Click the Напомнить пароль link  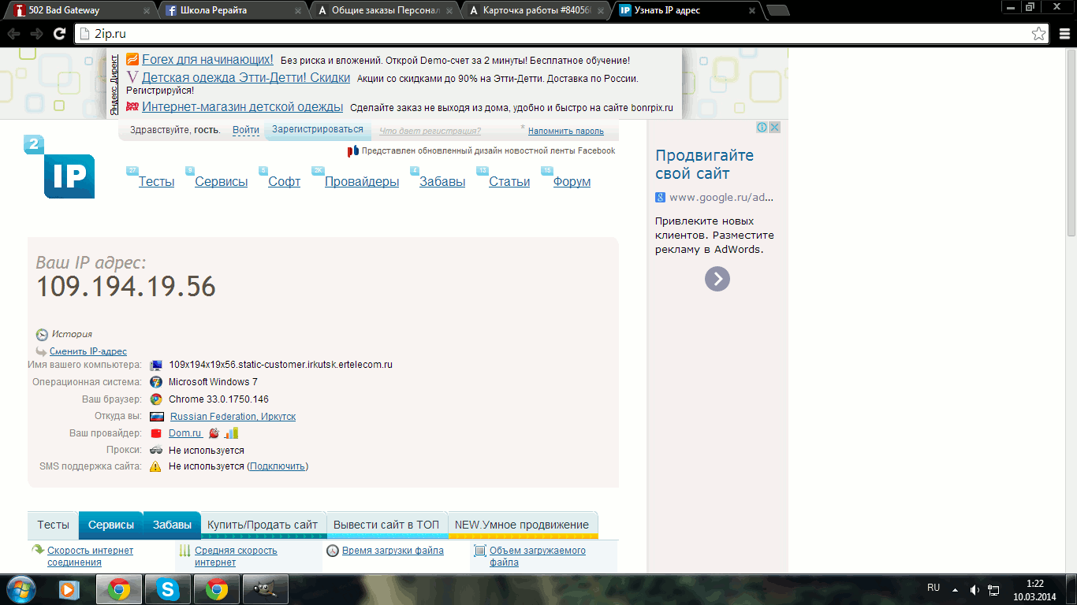pos(566,131)
